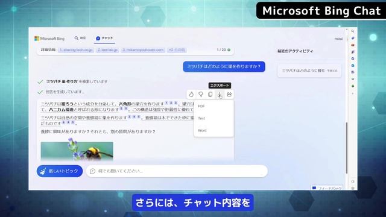Click the フィードバック feedback button
The width and height of the screenshot is (386, 217).
pos(327,188)
